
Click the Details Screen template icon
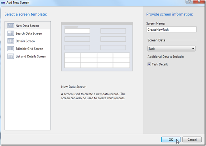click(10, 41)
